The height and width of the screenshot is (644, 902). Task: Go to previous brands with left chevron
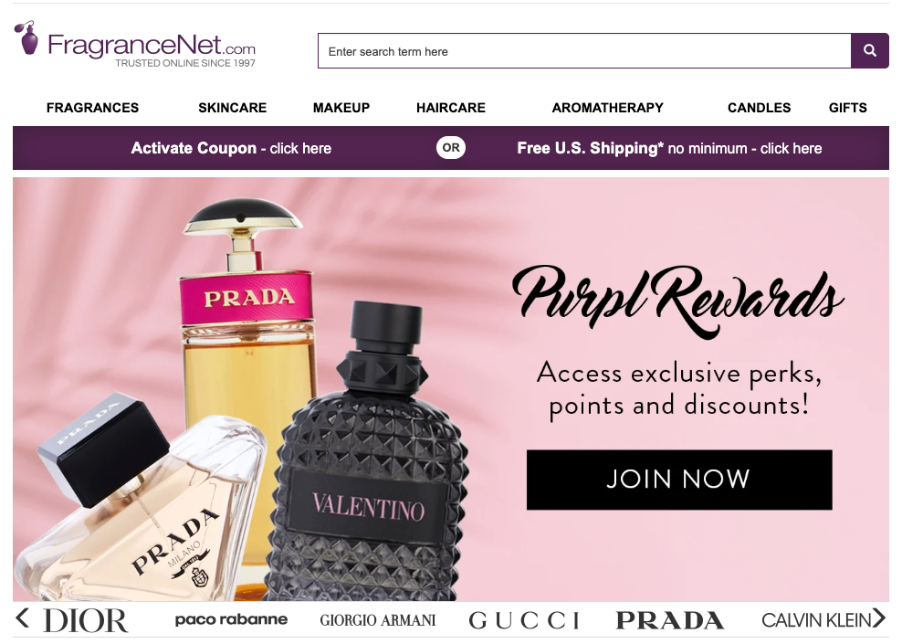coord(23,618)
